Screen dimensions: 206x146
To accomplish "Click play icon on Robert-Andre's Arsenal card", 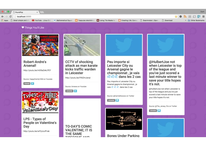I will pos(32,84).
